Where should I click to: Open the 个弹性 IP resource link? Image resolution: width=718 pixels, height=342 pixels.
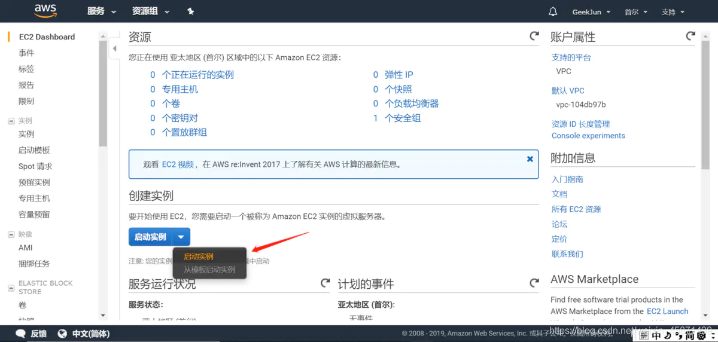point(399,75)
